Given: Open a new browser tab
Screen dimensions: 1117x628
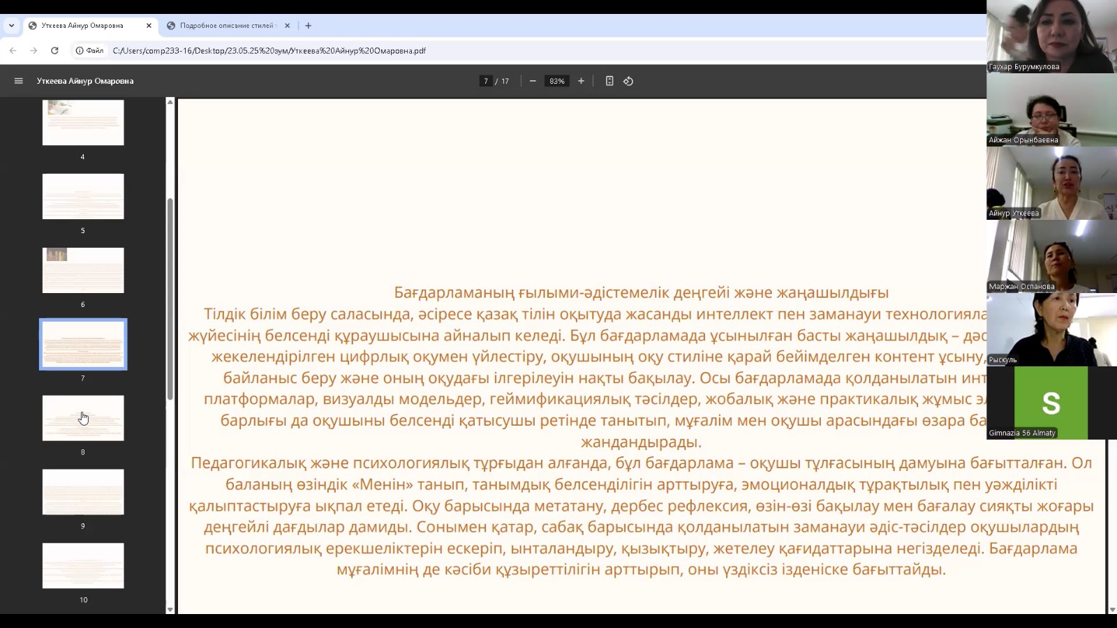Looking at the screenshot, I should [x=308, y=26].
